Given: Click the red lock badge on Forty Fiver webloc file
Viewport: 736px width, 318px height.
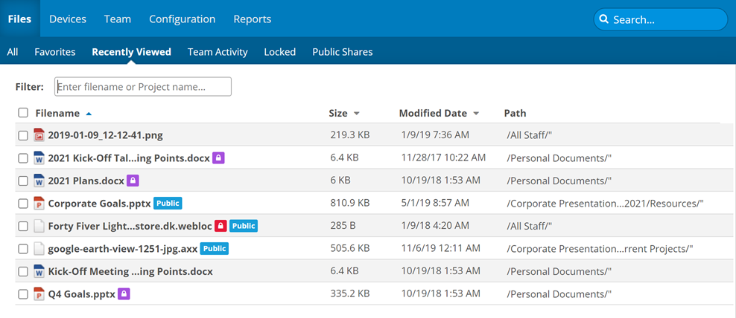Looking at the screenshot, I should 221,226.
